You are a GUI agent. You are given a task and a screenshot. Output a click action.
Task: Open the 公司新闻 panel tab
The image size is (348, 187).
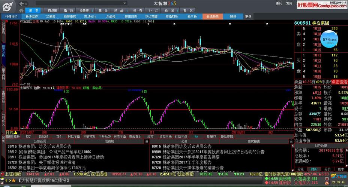[40, 141]
